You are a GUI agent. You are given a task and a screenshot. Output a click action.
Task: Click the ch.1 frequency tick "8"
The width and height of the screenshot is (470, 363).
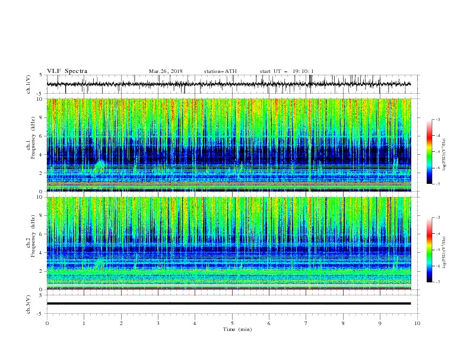click(x=41, y=117)
